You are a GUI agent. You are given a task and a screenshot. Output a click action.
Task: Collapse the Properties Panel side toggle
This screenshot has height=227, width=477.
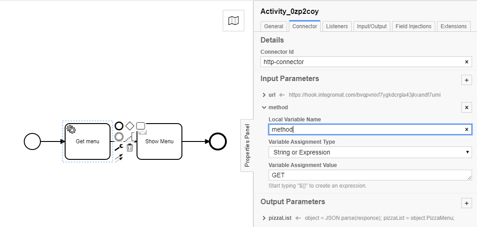point(247,146)
